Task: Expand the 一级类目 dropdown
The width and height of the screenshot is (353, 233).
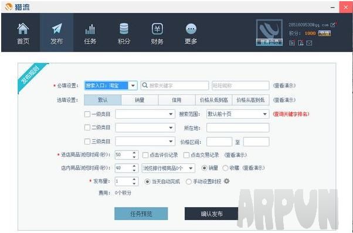Action: tap(145, 114)
